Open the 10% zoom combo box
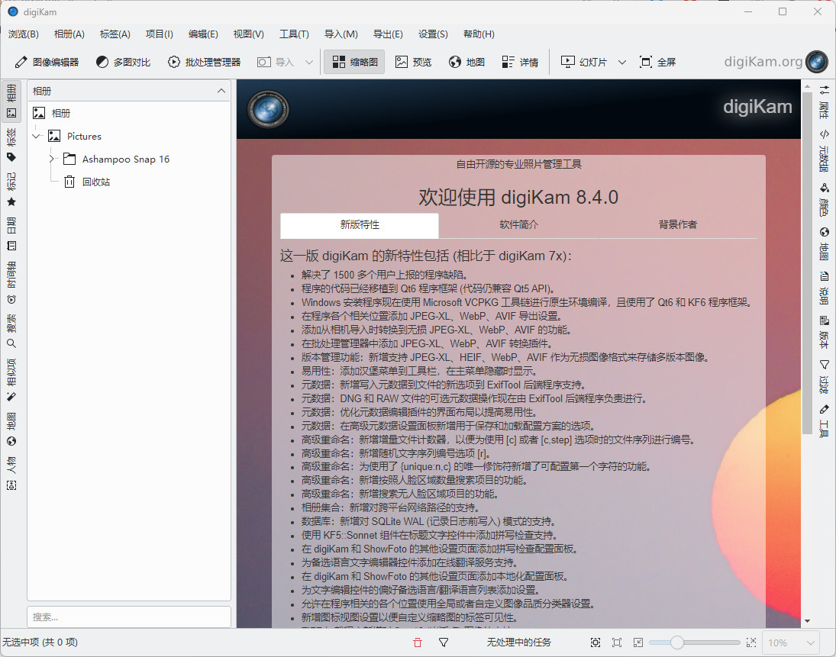Viewport: 836px width, 657px height. (x=791, y=643)
